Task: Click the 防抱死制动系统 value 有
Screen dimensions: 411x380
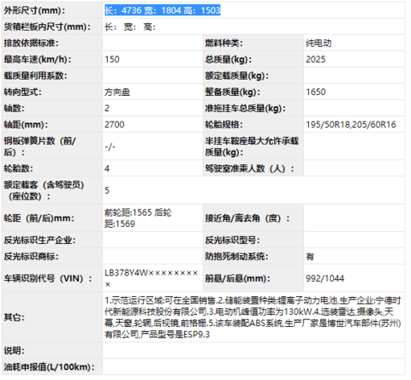Action: (310, 257)
